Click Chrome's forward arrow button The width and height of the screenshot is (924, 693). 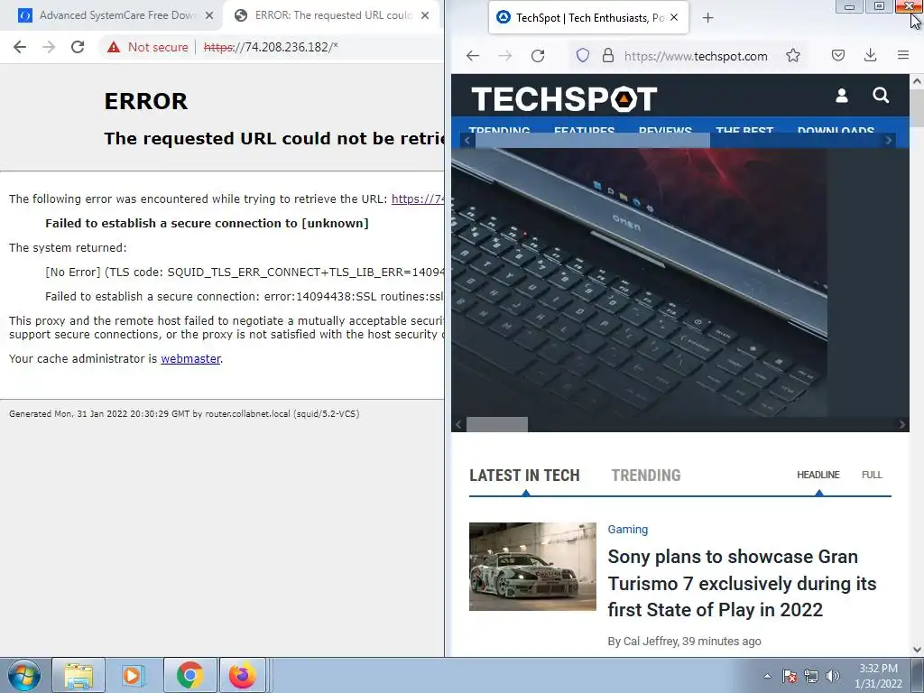coord(49,47)
